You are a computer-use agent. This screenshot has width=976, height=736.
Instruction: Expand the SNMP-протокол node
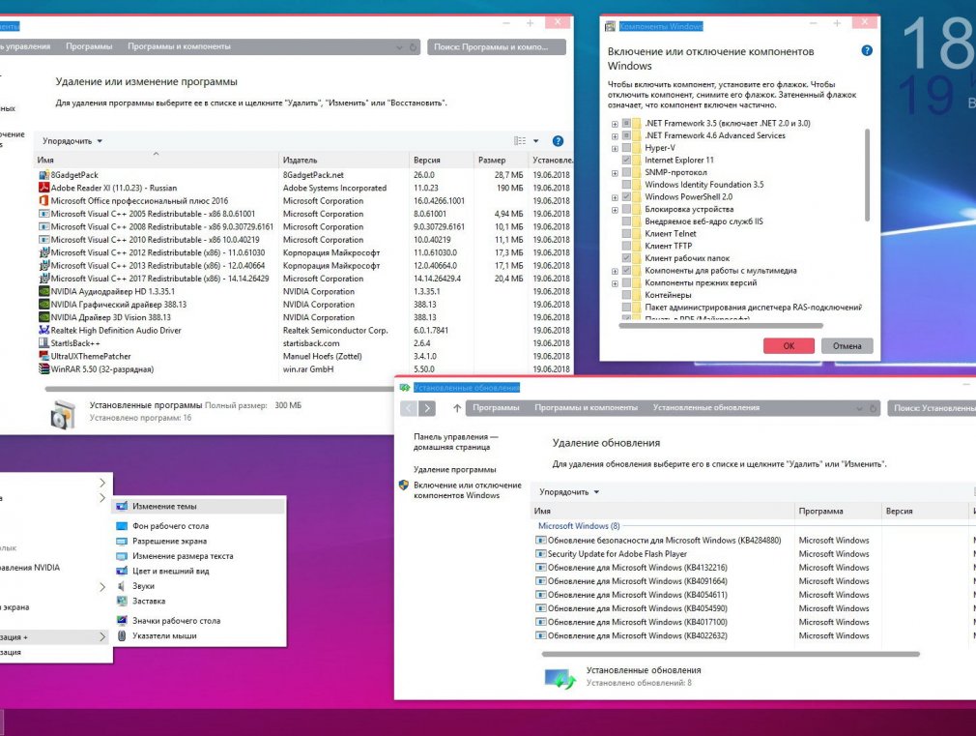(x=615, y=172)
